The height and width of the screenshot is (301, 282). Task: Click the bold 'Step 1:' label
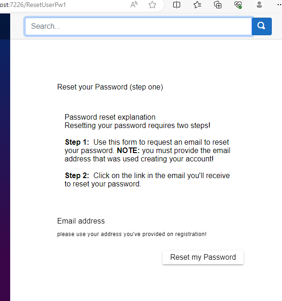(x=77, y=142)
